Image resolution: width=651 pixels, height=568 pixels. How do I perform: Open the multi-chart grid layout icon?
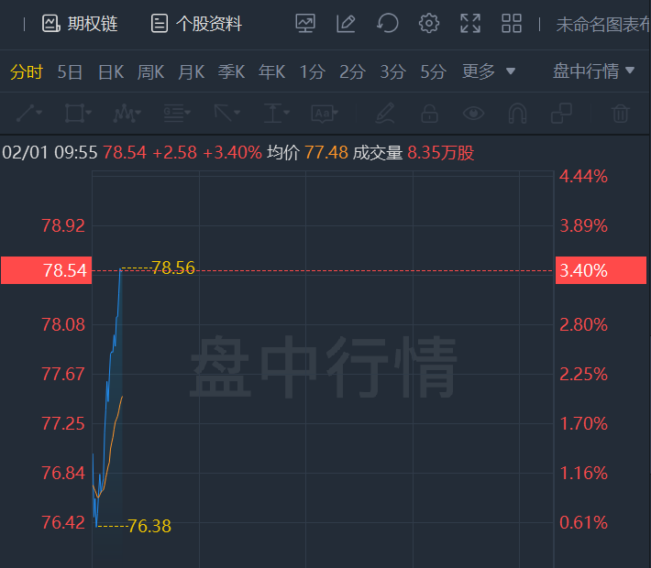click(512, 23)
